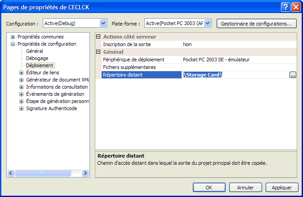
Task: Collapse the Propriétés de configuration node
Action: pyautogui.click(x=13, y=44)
